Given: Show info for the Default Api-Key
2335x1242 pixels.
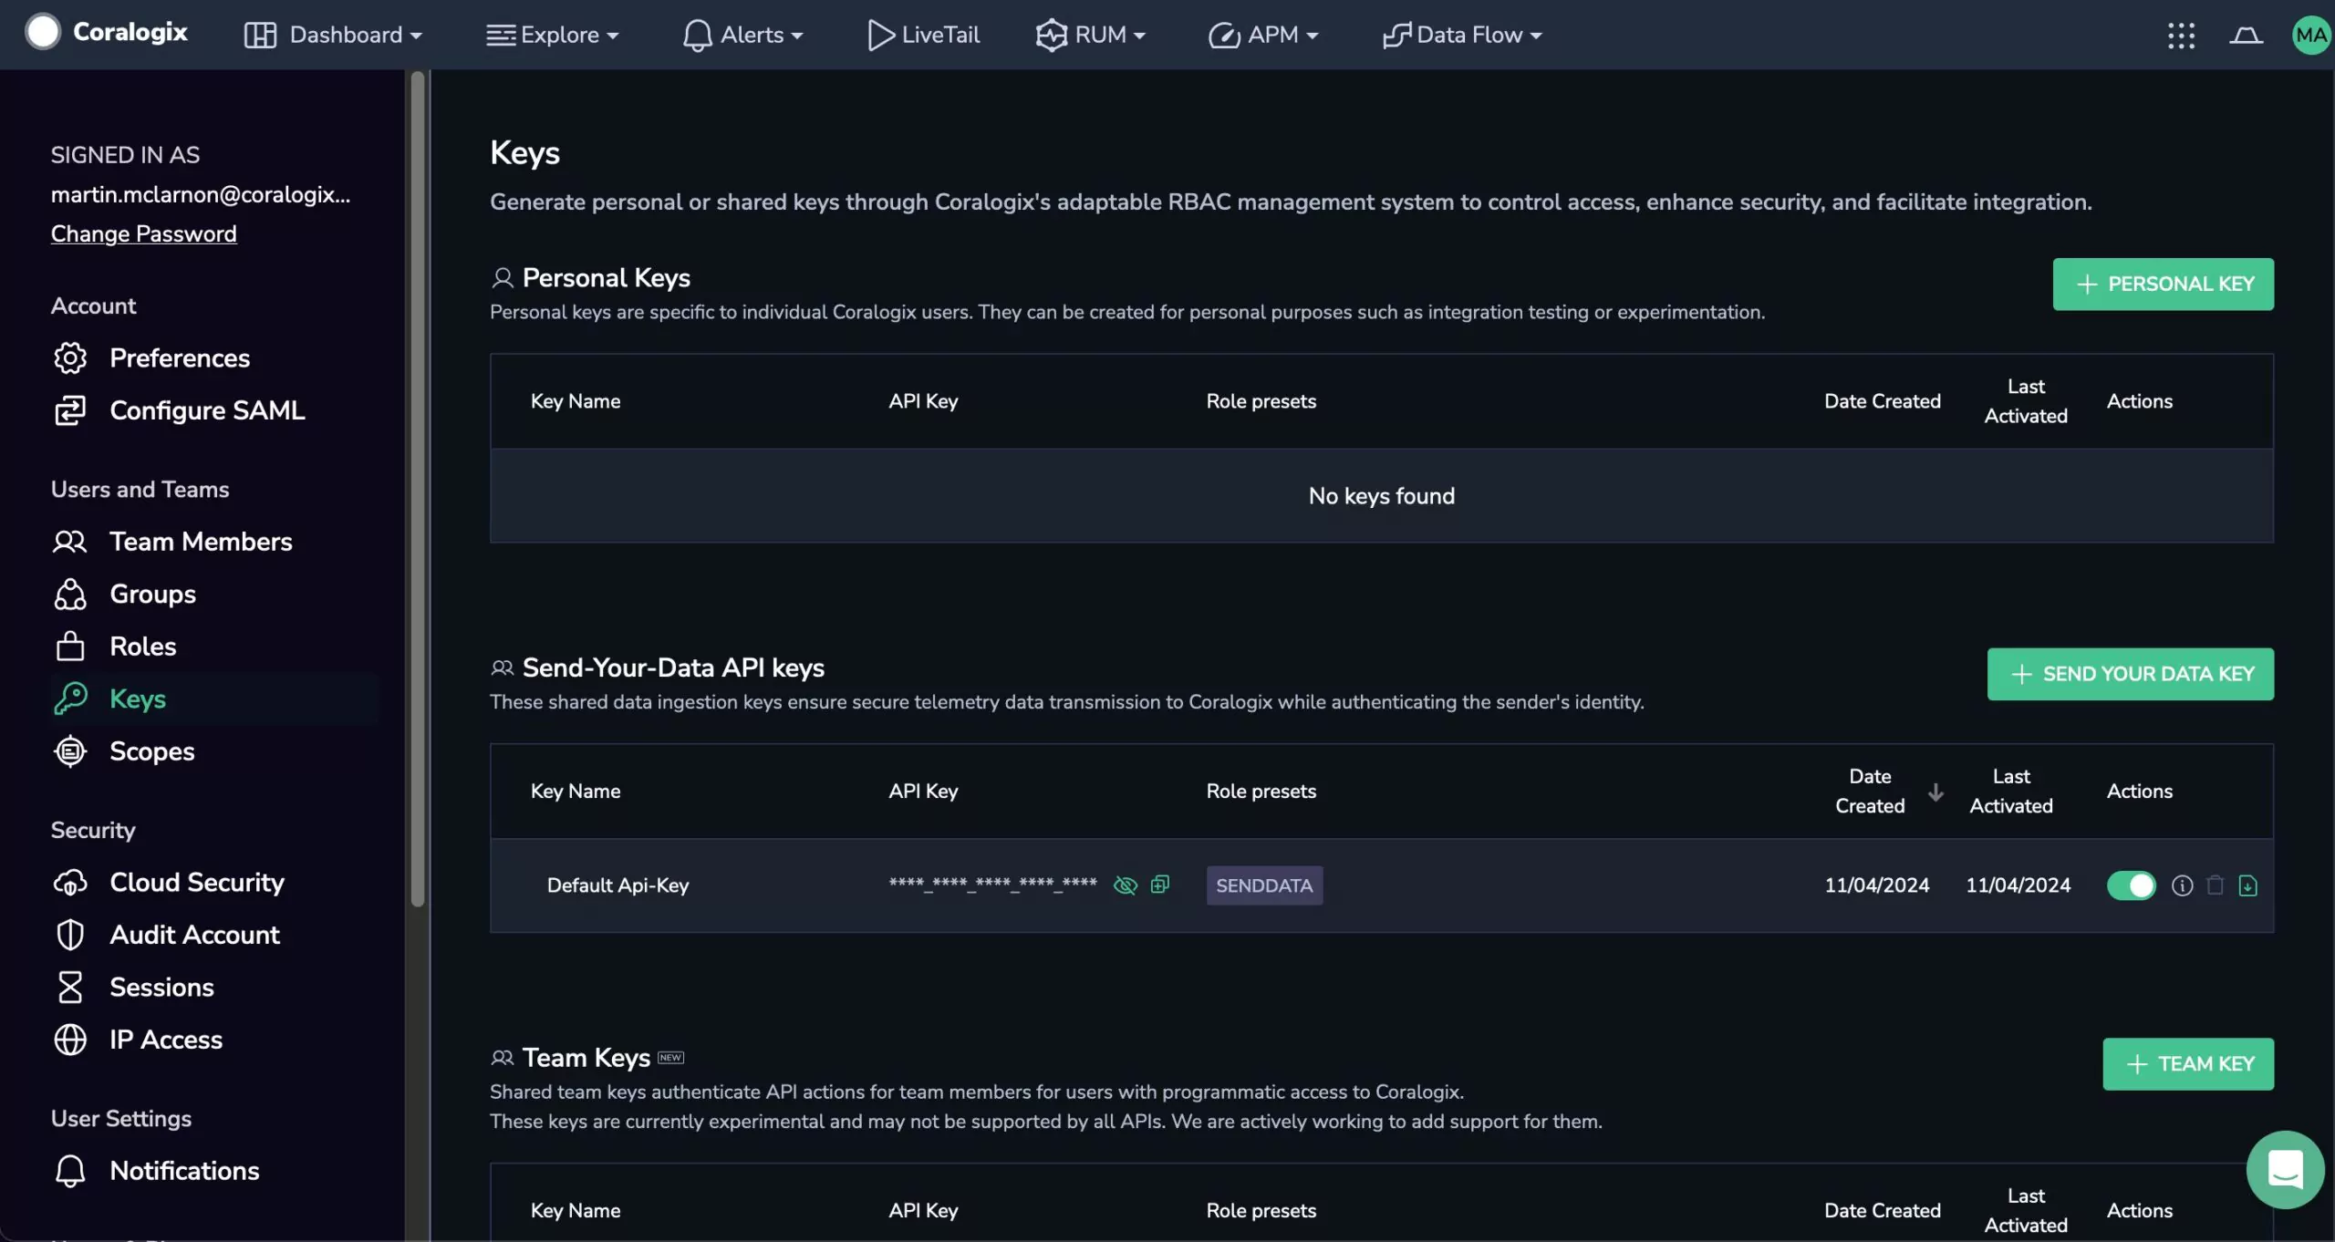Looking at the screenshot, I should point(2182,886).
